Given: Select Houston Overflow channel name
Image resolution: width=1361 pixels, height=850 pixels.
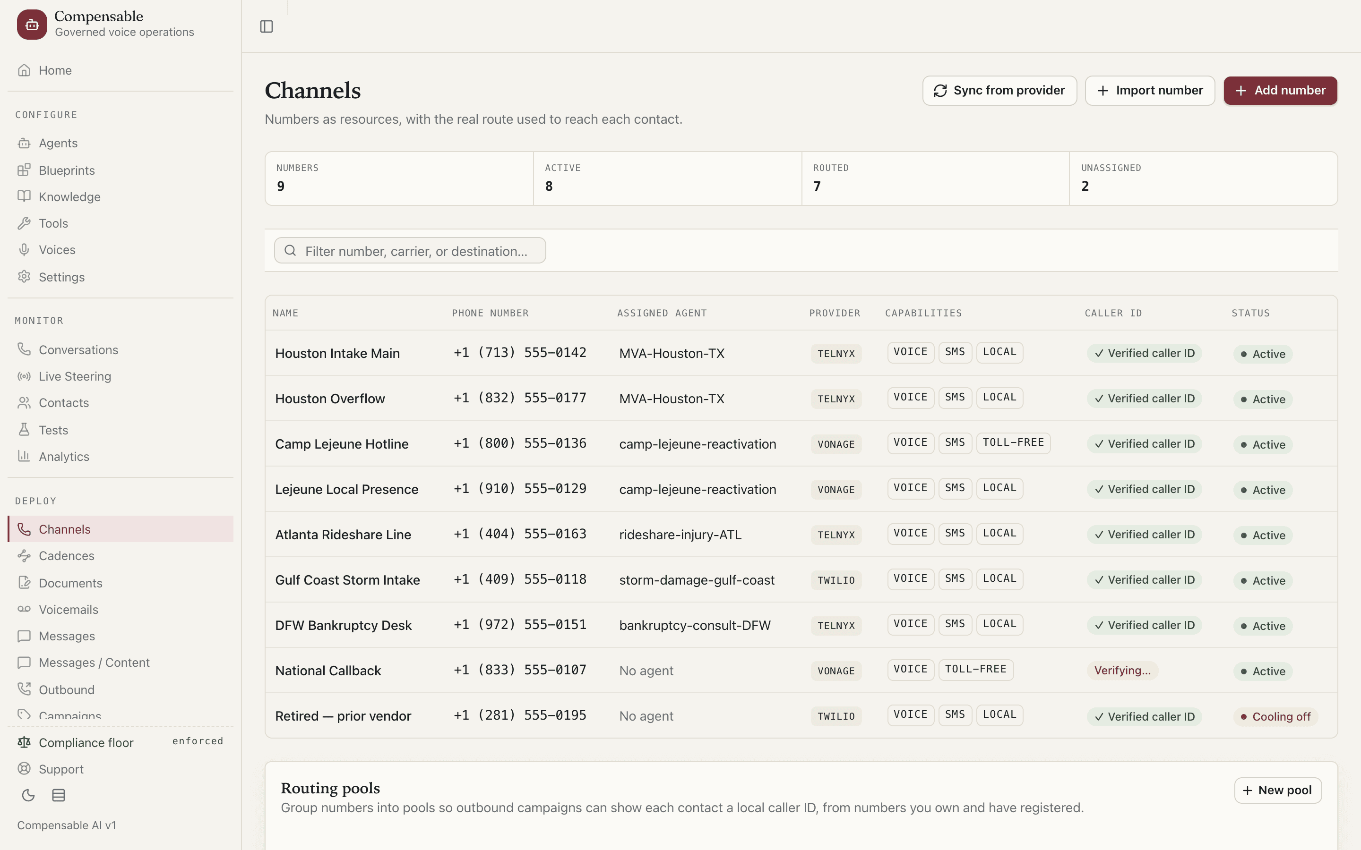Looking at the screenshot, I should 330,399.
